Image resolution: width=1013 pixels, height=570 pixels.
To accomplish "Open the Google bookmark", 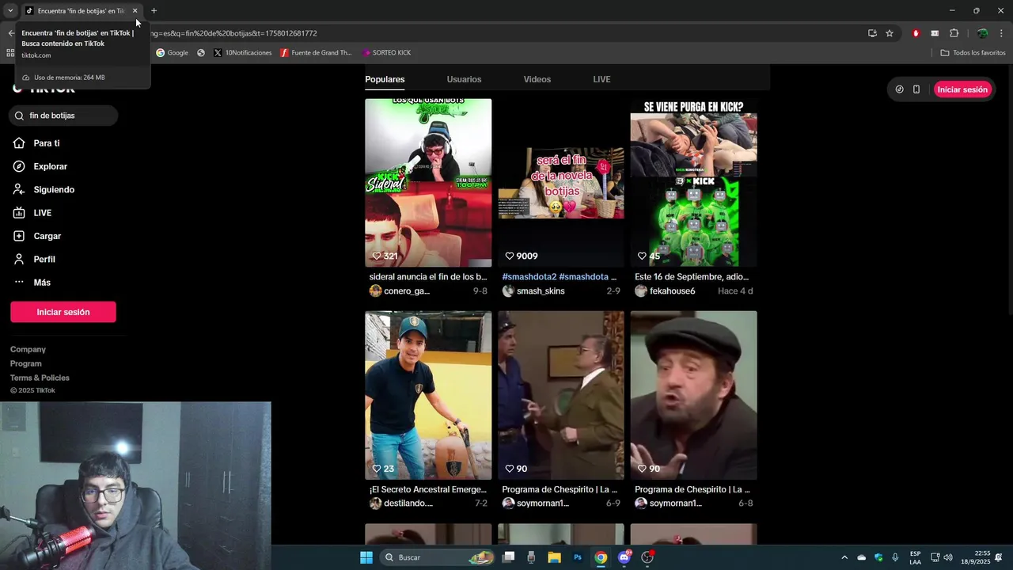I will click(172, 53).
